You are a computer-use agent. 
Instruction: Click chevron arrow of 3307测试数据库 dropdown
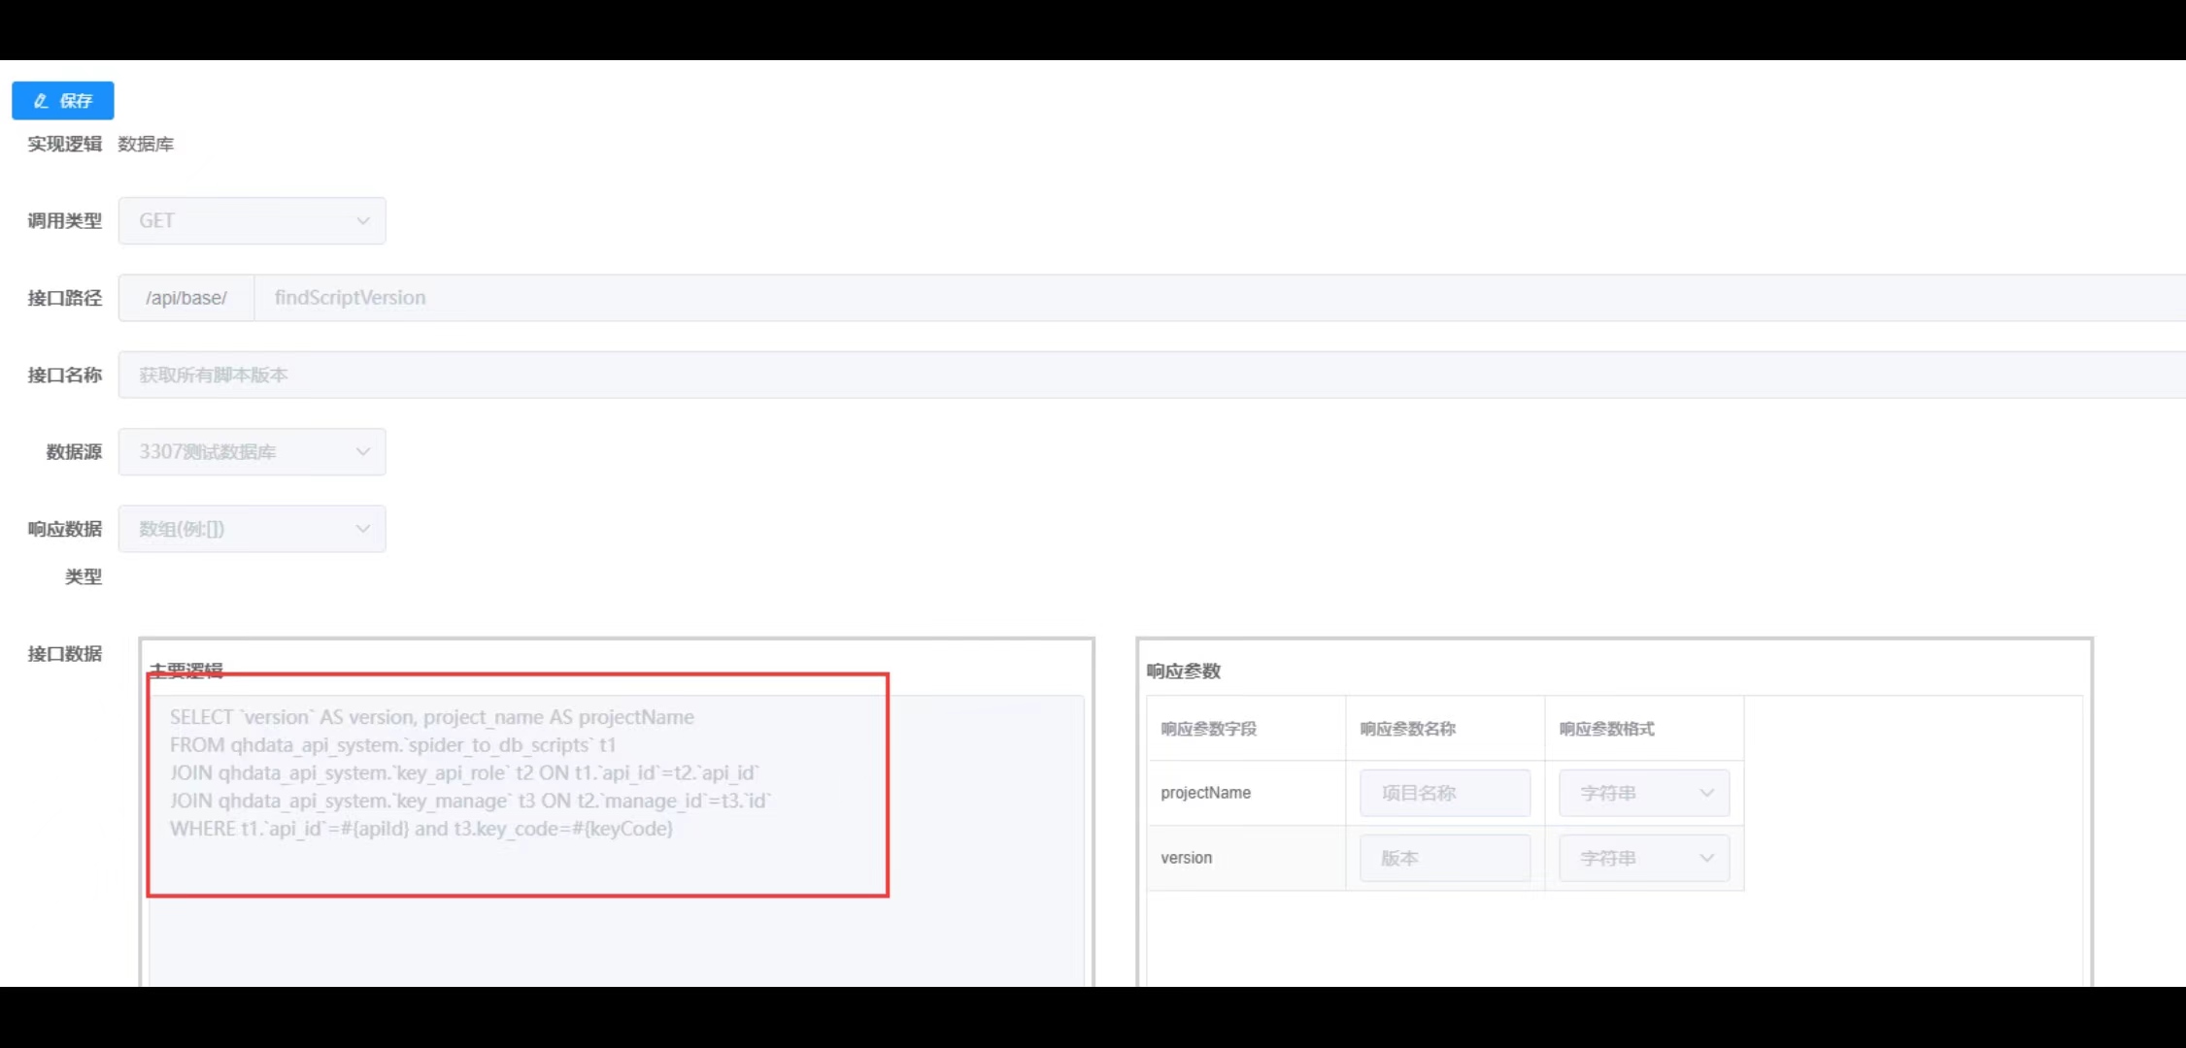pos(363,452)
